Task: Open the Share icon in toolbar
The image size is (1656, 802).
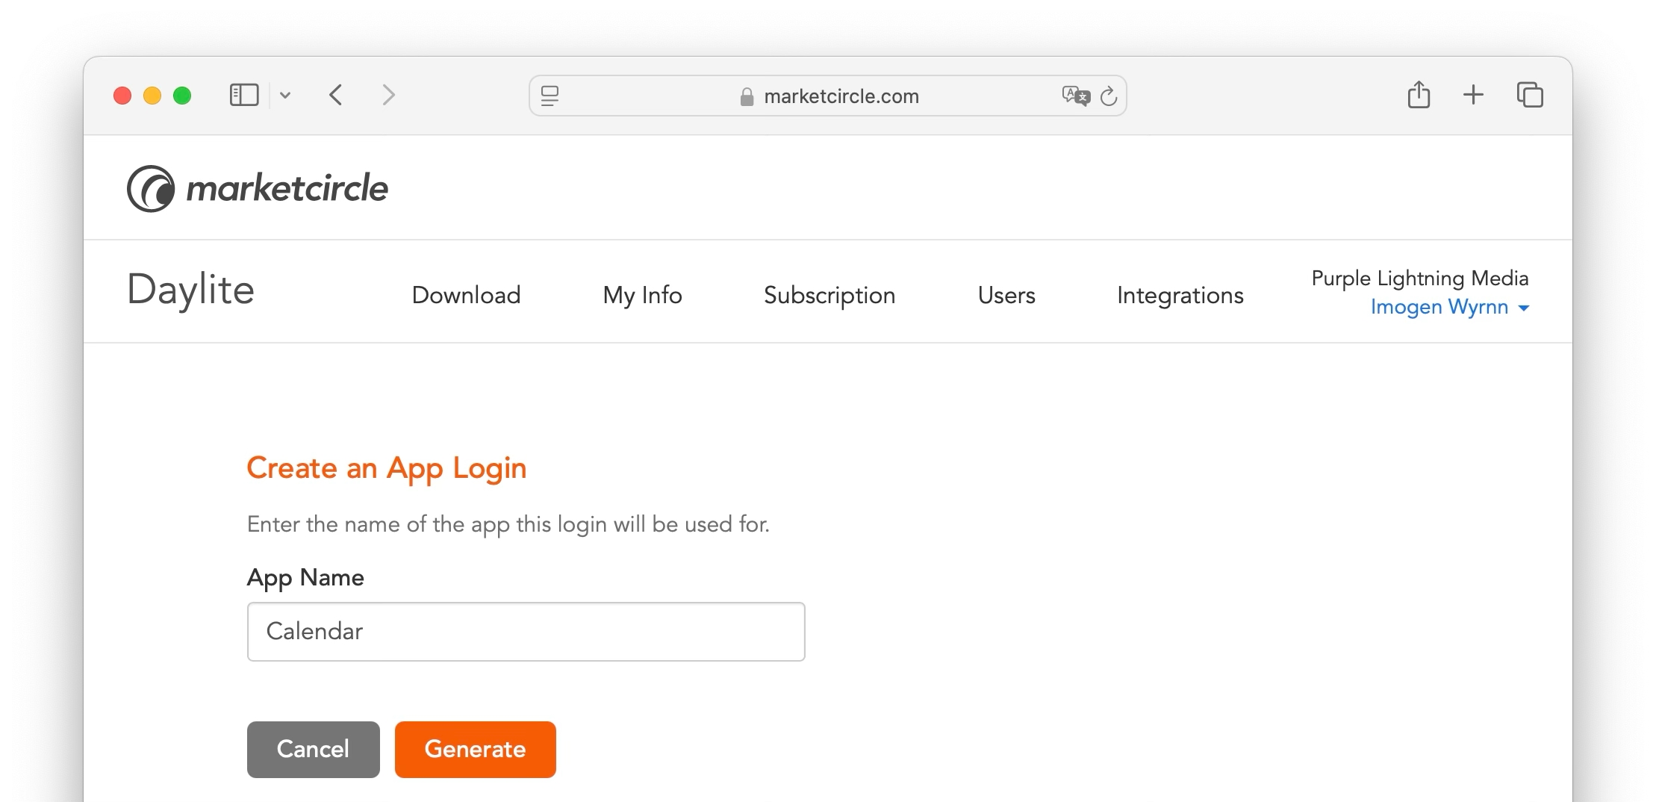Action: (x=1419, y=96)
